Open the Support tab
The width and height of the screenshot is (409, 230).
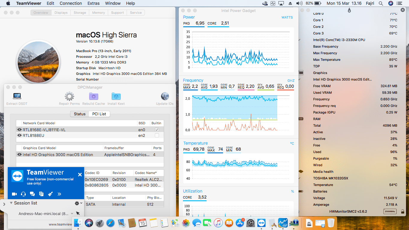117,13
